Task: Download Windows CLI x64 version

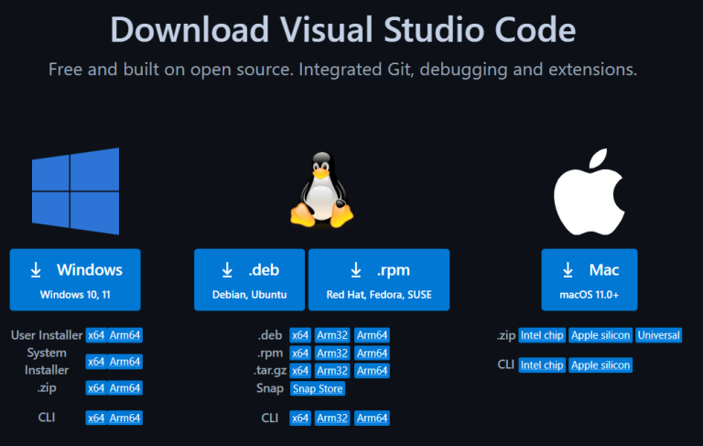Action: coord(96,419)
